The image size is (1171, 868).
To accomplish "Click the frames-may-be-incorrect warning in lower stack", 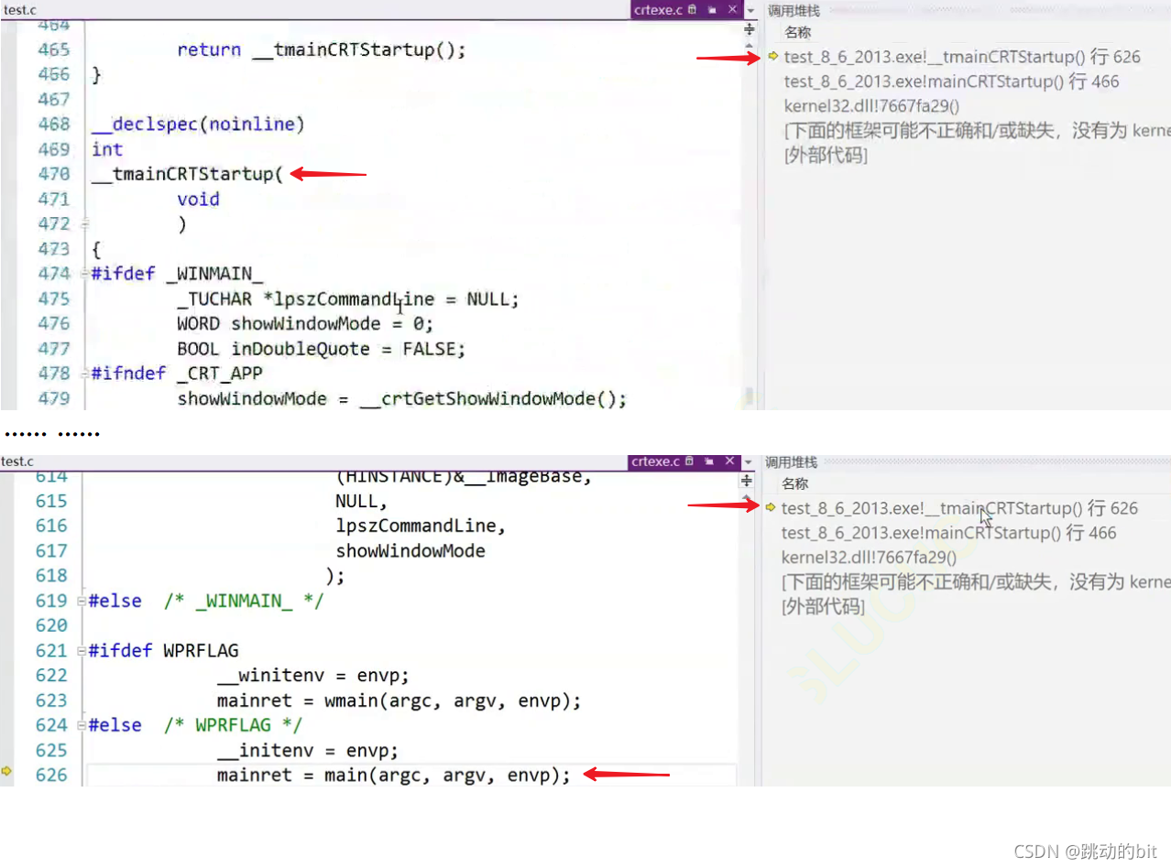I will 975,582.
